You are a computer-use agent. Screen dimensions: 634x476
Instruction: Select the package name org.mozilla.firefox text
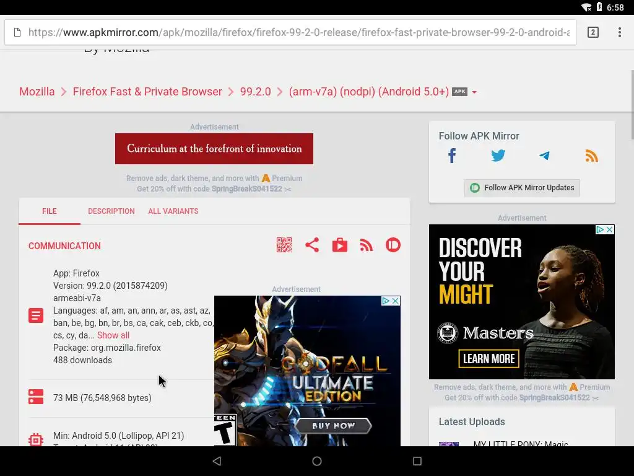(x=125, y=348)
